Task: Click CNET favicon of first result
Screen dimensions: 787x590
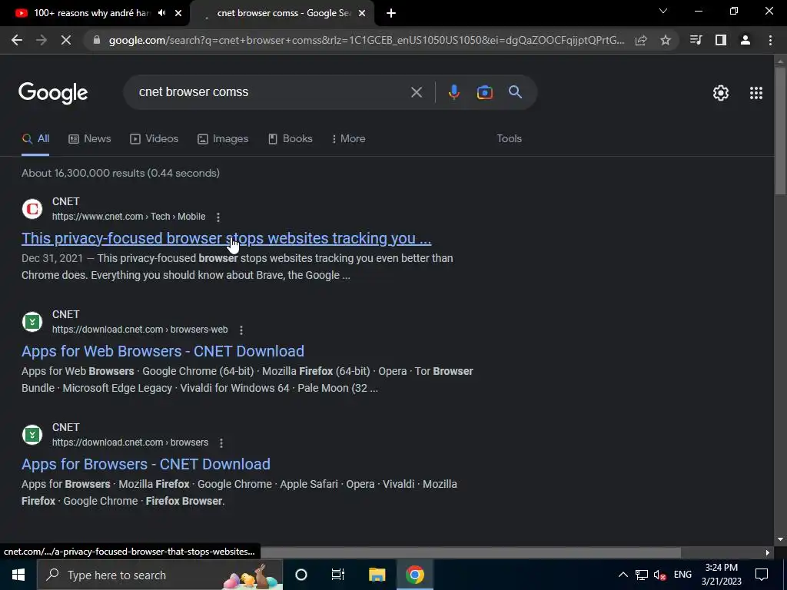Action: (x=32, y=209)
